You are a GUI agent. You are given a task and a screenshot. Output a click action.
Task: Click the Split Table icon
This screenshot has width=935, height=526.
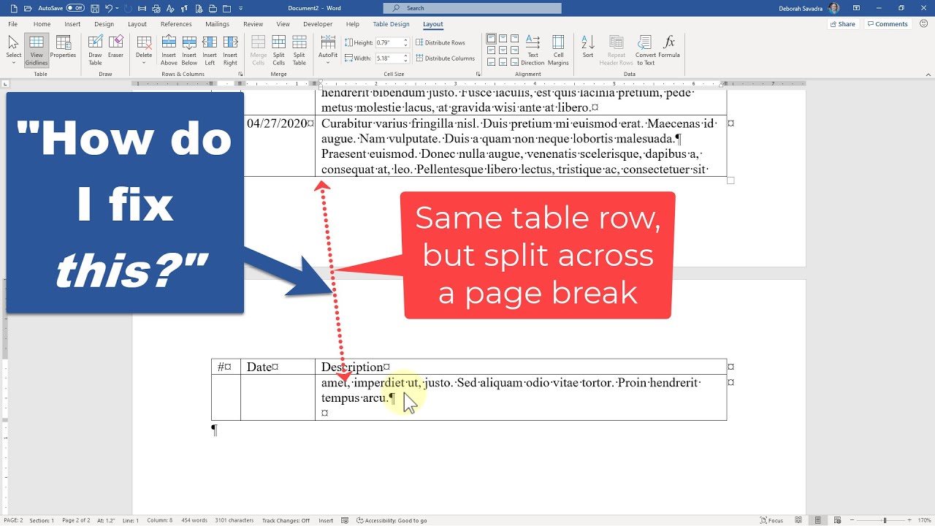coord(299,42)
